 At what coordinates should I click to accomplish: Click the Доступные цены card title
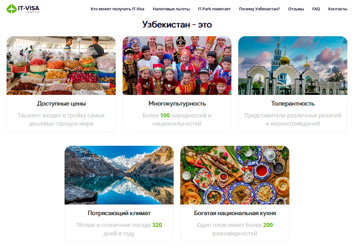coord(61,104)
